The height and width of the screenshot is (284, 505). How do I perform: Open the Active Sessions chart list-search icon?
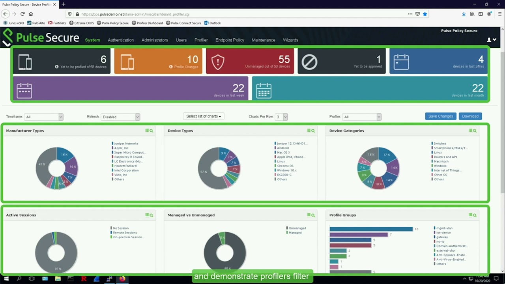coord(149,215)
